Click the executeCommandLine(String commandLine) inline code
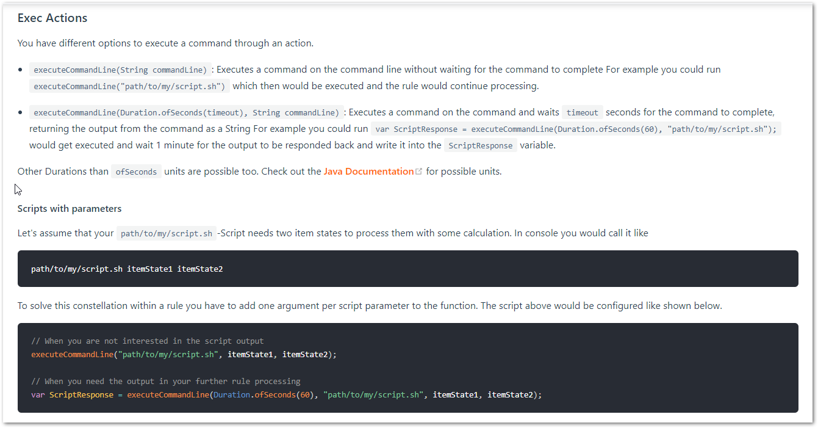Viewport: 818px width, 428px height. point(120,70)
